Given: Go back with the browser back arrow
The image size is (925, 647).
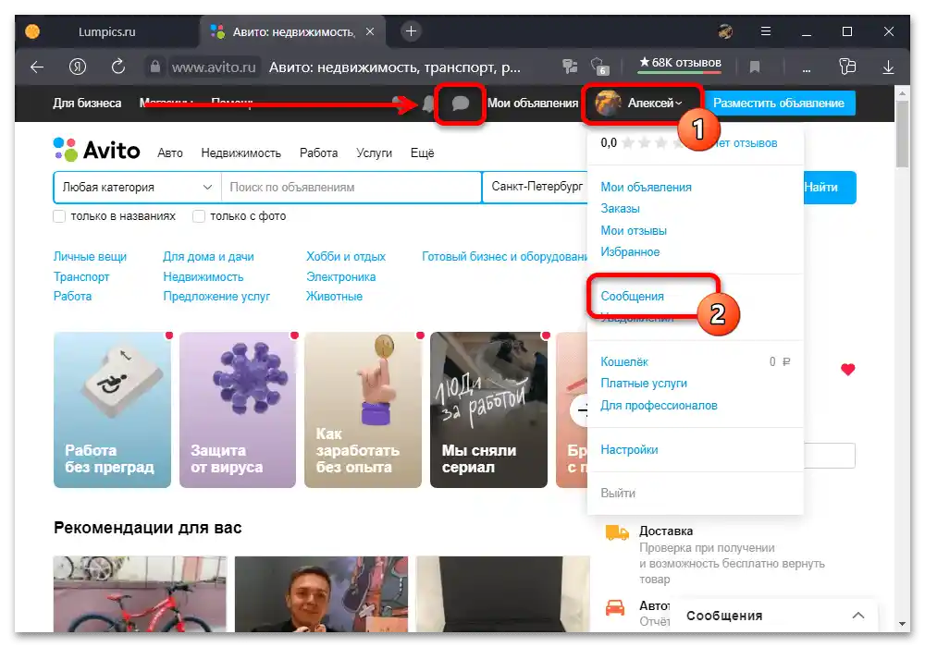Looking at the screenshot, I should 37,67.
